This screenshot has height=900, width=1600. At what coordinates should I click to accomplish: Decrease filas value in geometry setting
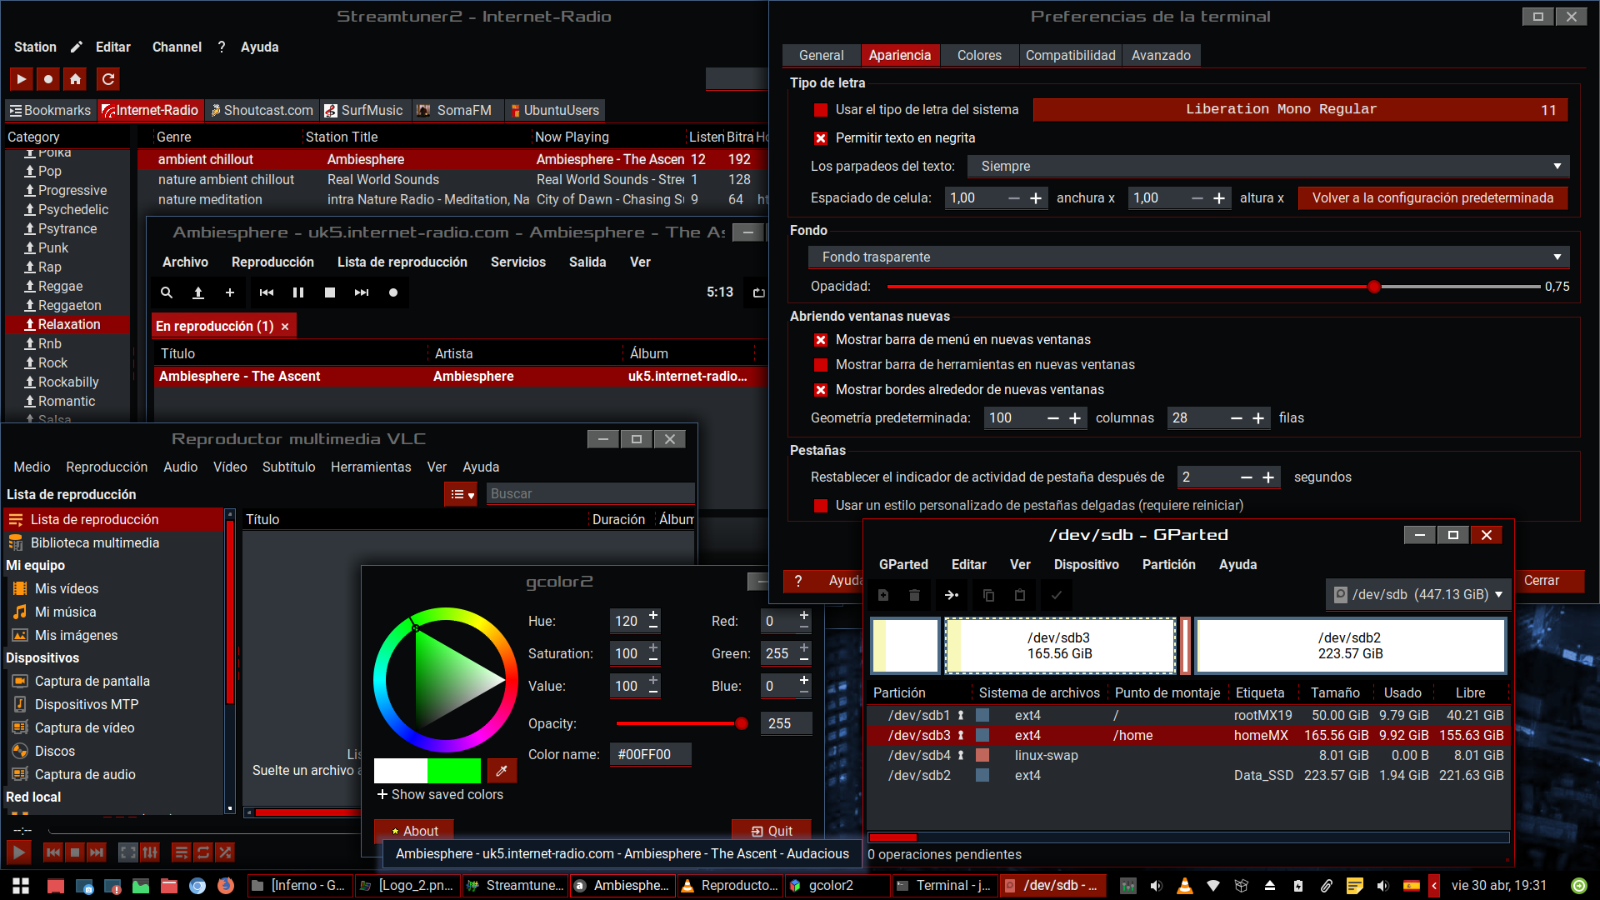[1237, 418]
